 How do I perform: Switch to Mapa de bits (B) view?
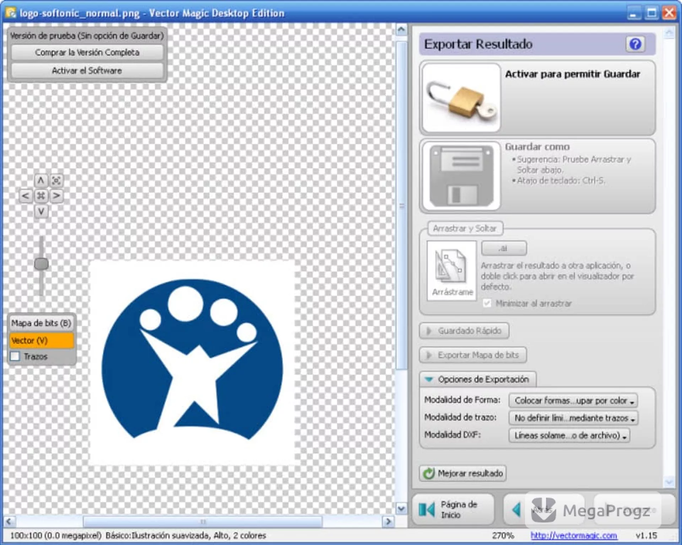[x=41, y=323]
